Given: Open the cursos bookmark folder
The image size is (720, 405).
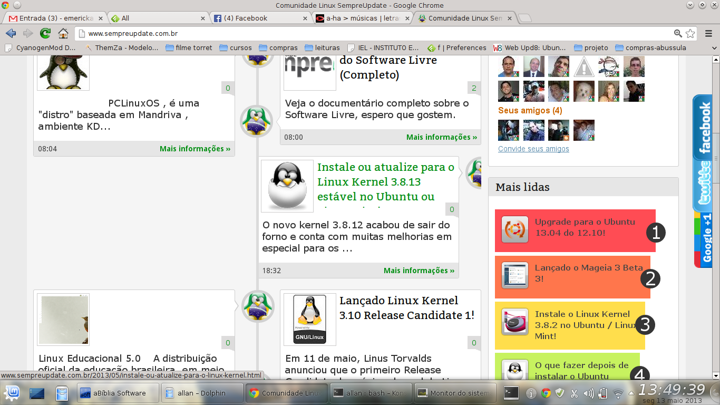Looking at the screenshot, I should (x=236, y=47).
